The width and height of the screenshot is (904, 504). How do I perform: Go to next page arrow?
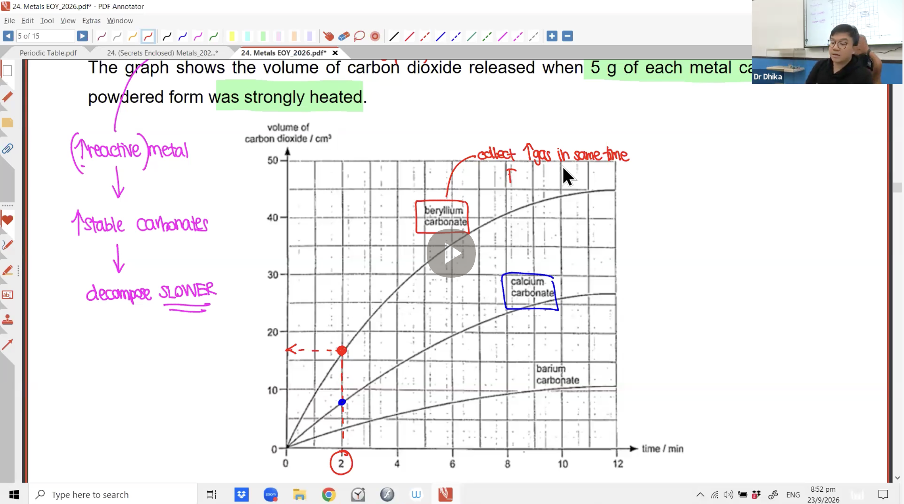coord(82,36)
